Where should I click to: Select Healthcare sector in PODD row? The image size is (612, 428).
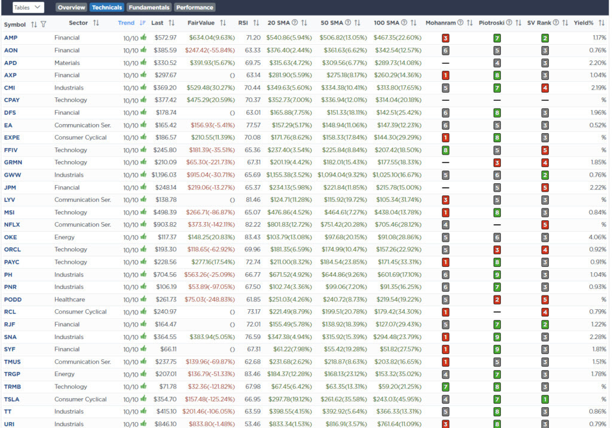coord(69,300)
